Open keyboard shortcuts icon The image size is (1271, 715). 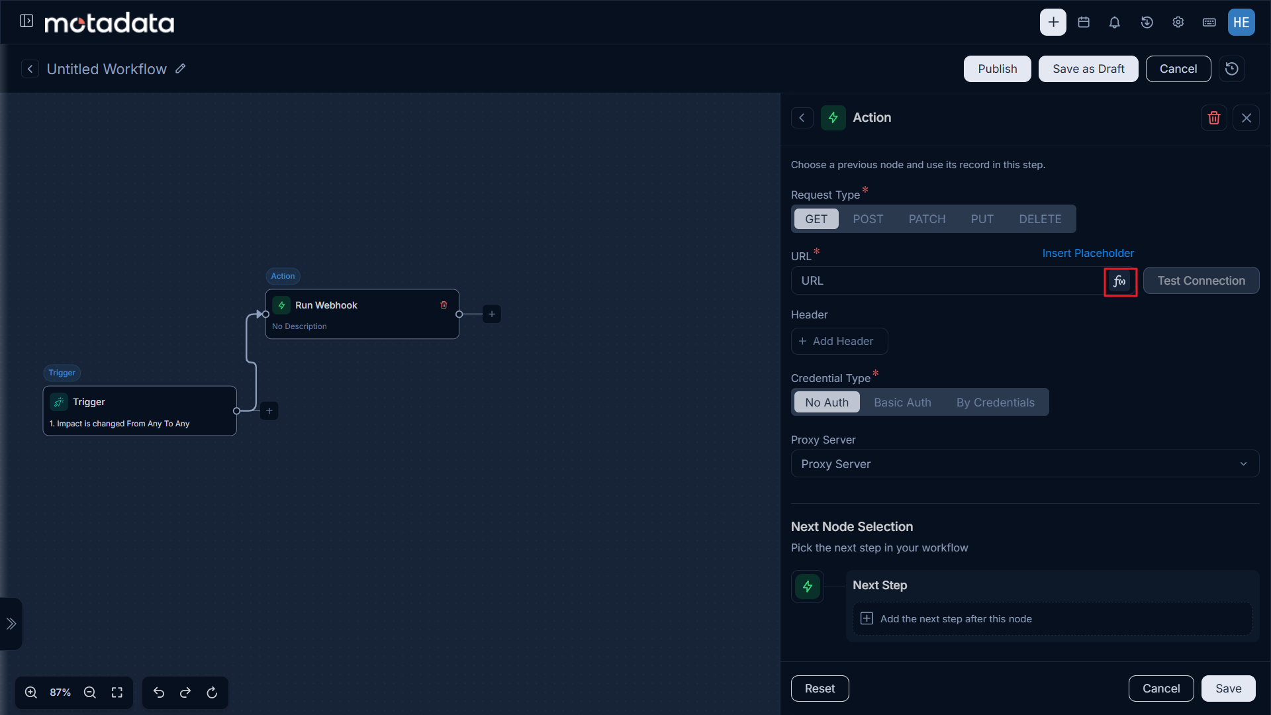click(x=1209, y=22)
